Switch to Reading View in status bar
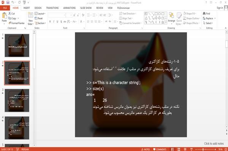The height and width of the screenshot is (151, 228). click(x=185, y=149)
